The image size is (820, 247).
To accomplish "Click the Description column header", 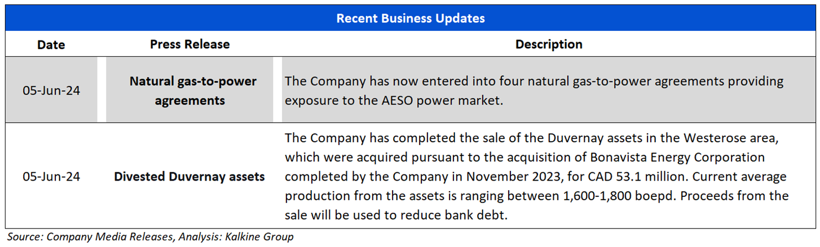I will [x=548, y=44].
